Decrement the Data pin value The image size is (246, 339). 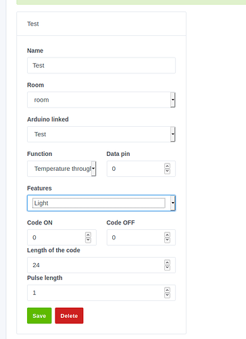click(x=167, y=172)
